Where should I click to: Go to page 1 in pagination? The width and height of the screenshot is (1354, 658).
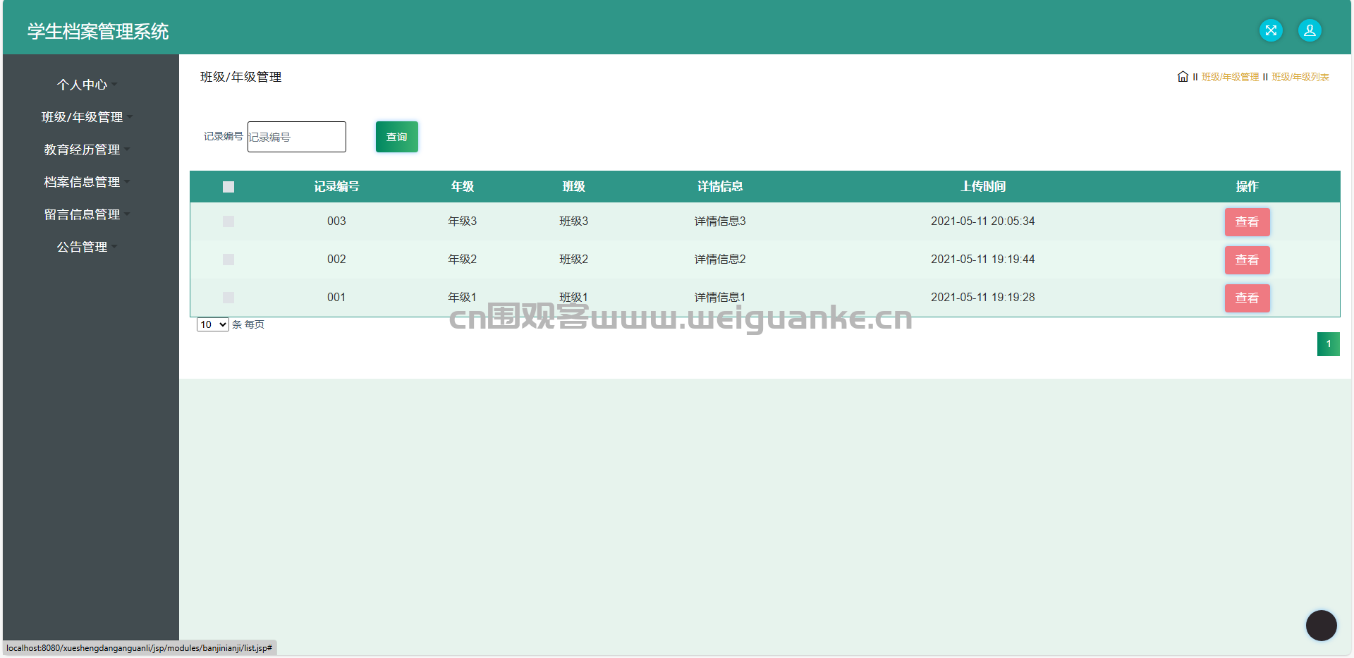pos(1329,344)
